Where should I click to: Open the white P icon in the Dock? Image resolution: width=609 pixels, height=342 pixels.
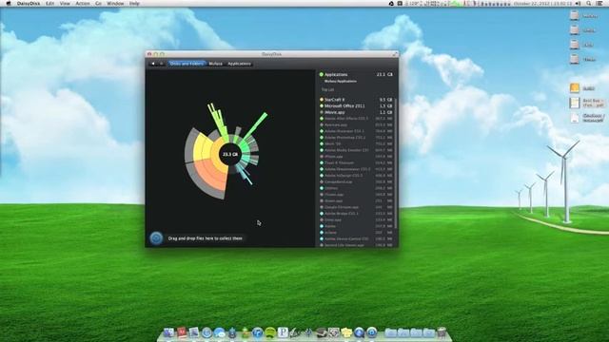coord(284,332)
